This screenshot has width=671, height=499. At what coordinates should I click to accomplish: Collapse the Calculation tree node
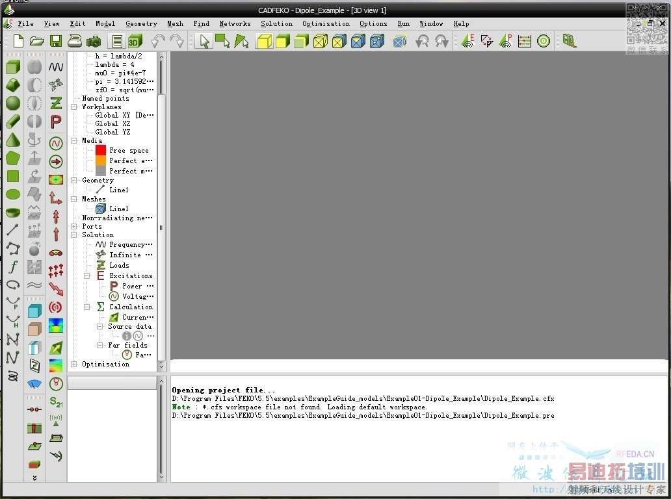(x=87, y=307)
